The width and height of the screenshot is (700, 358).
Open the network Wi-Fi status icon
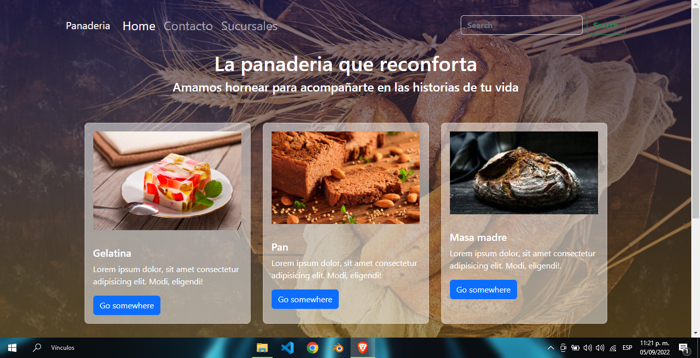(613, 348)
